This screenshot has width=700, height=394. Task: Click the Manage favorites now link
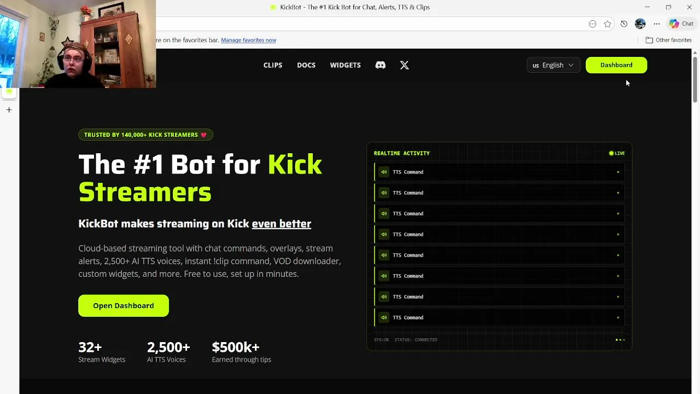[248, 40]
